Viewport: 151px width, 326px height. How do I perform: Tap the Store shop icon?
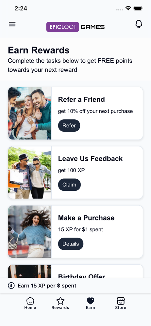121,301
